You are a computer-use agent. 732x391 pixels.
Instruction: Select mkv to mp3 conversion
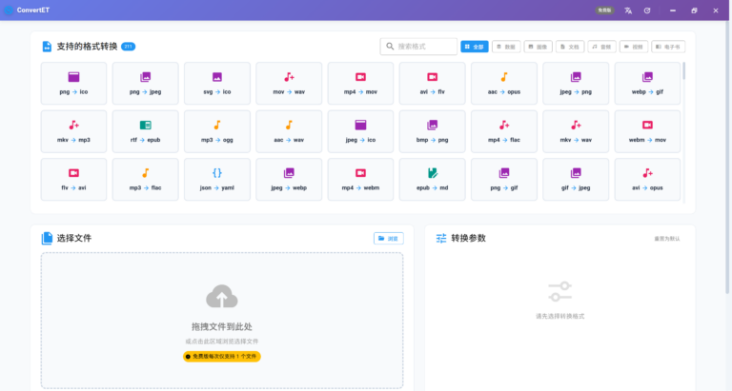[x=73, y=131]
